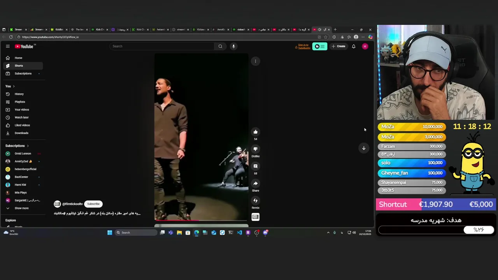Switch to the heisenb browser tab

[x=160, y=30]
